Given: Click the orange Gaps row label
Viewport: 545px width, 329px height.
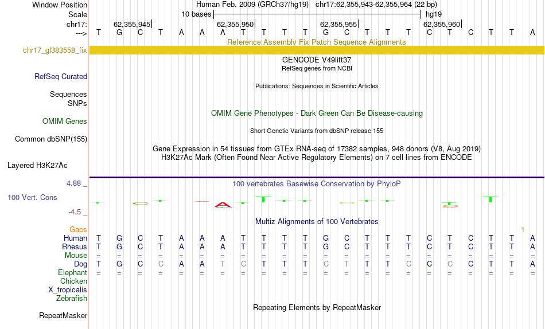Looking at the screenshot, I should 78,229.
